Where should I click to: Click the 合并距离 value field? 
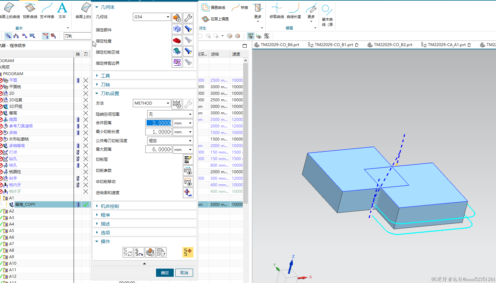(x=159, y=123)
